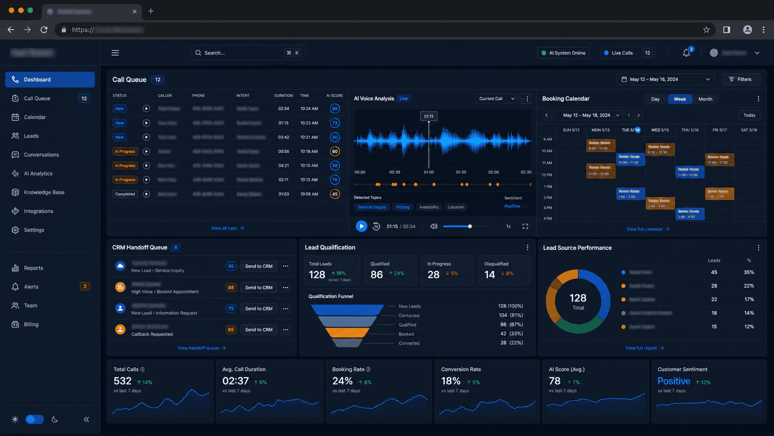Image resolution: width=774 pixels, height=436 pixels.
Task: Open options for Callback Requested handoff
Action: tap(286, 330)
